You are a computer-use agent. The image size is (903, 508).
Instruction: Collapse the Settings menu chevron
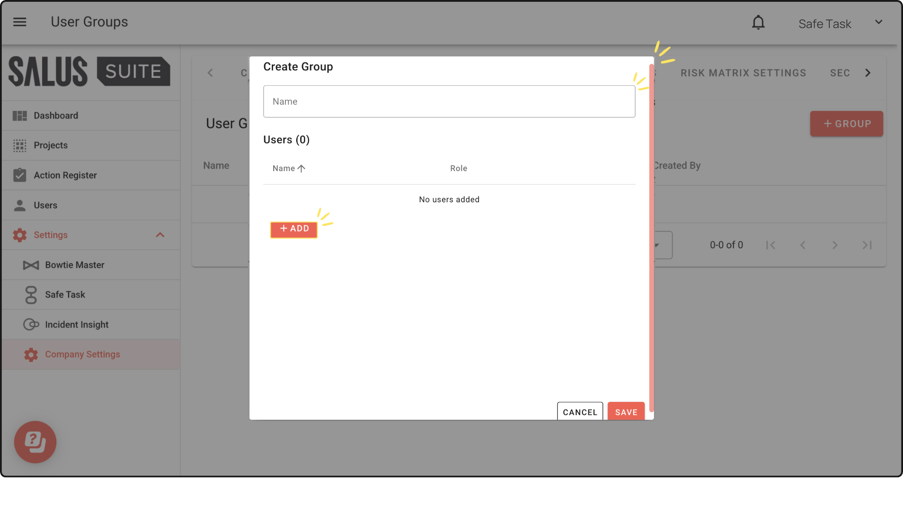pos(160,235)
